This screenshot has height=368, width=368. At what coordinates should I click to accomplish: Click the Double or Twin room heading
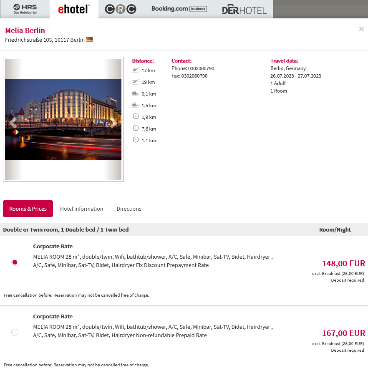[x=66, y=230]
